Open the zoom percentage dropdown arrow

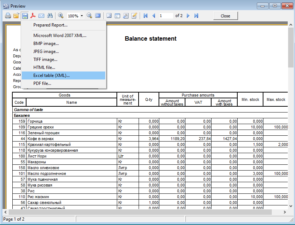pos(82,16)
